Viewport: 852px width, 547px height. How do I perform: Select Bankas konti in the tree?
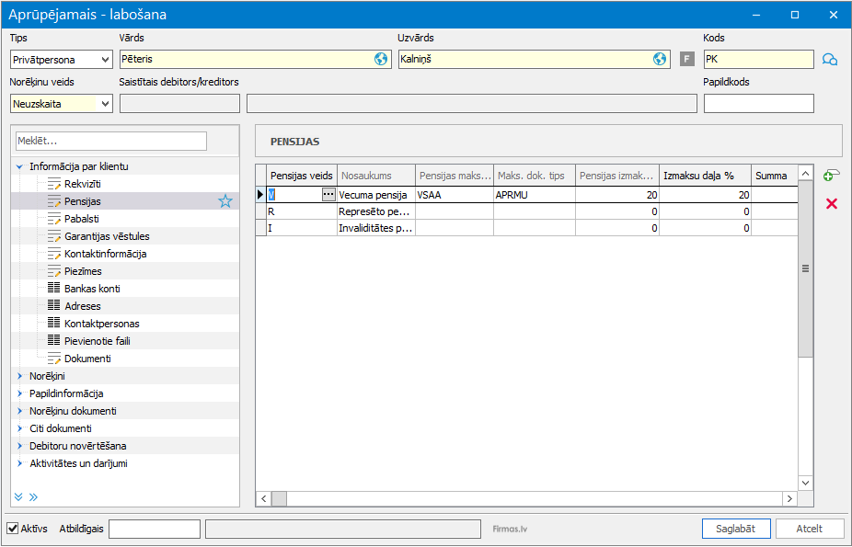coord(91,289)
